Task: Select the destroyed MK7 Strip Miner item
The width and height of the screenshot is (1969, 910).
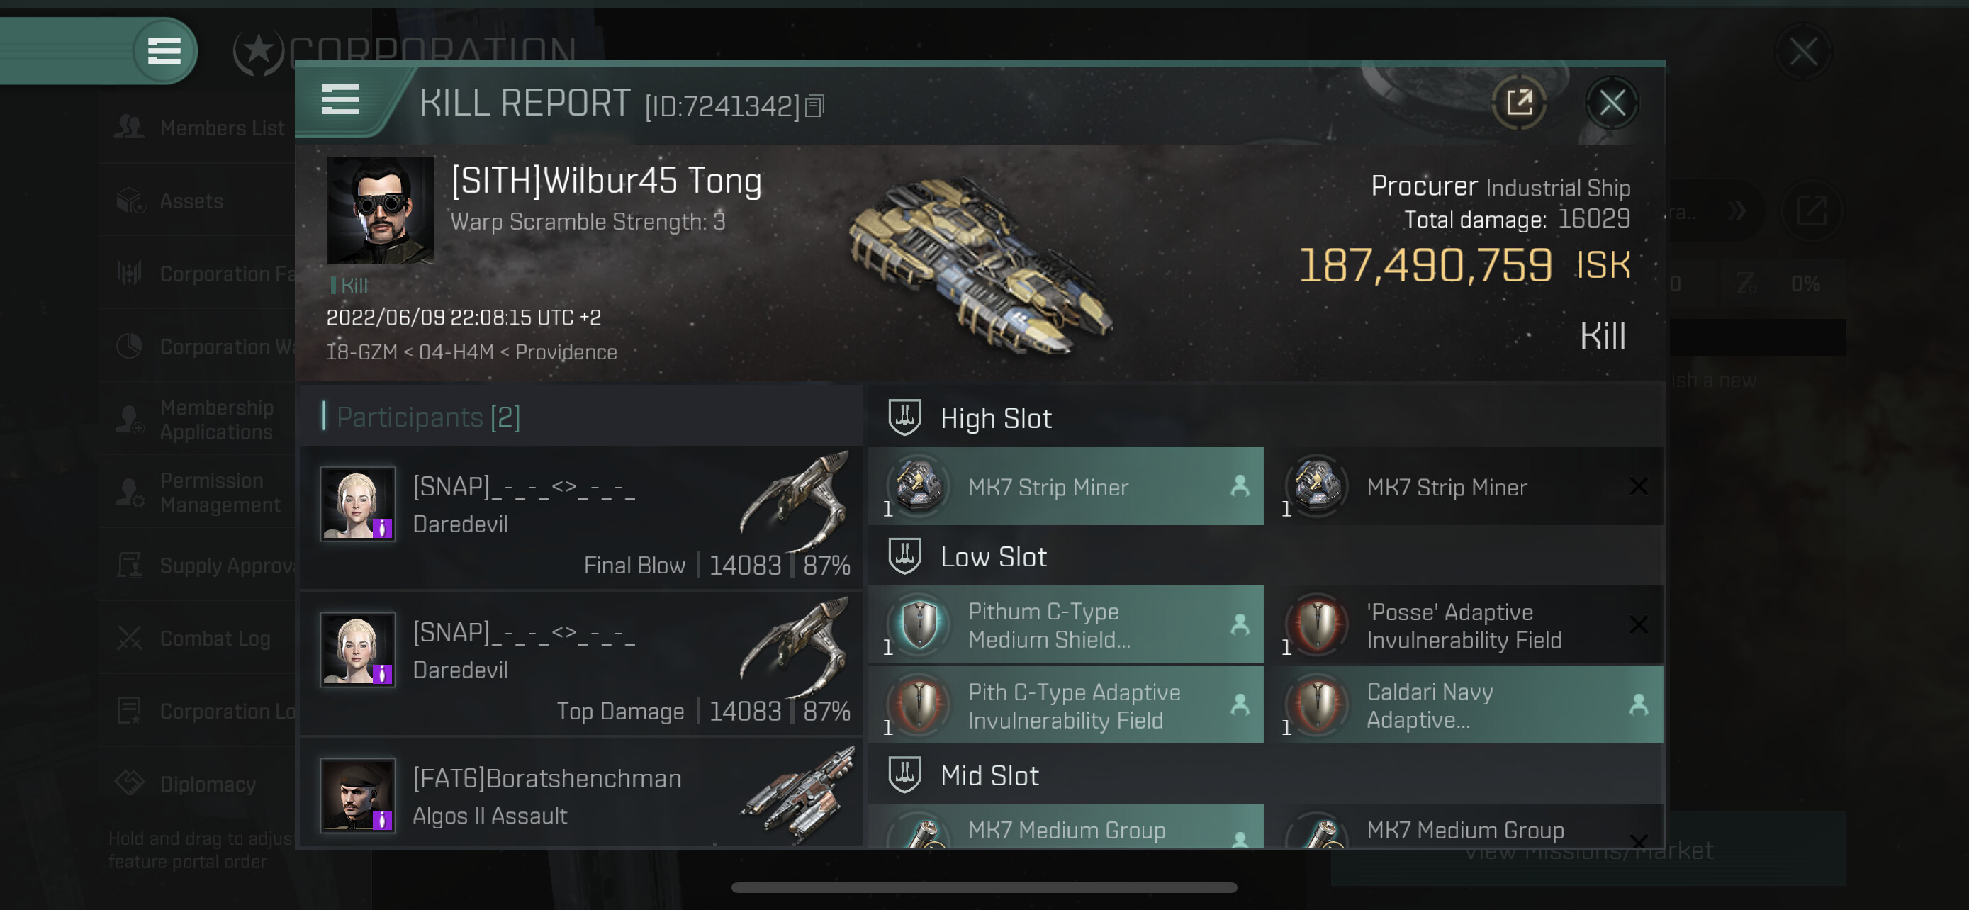Action: [x=1472, y=486]
